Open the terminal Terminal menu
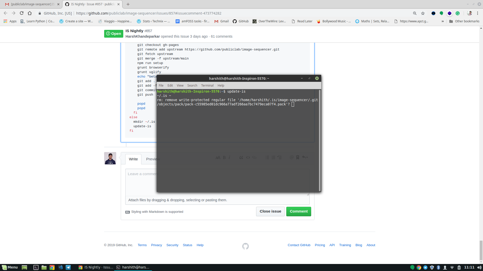Viewport: 483px width, 271px height. (207, 86)
